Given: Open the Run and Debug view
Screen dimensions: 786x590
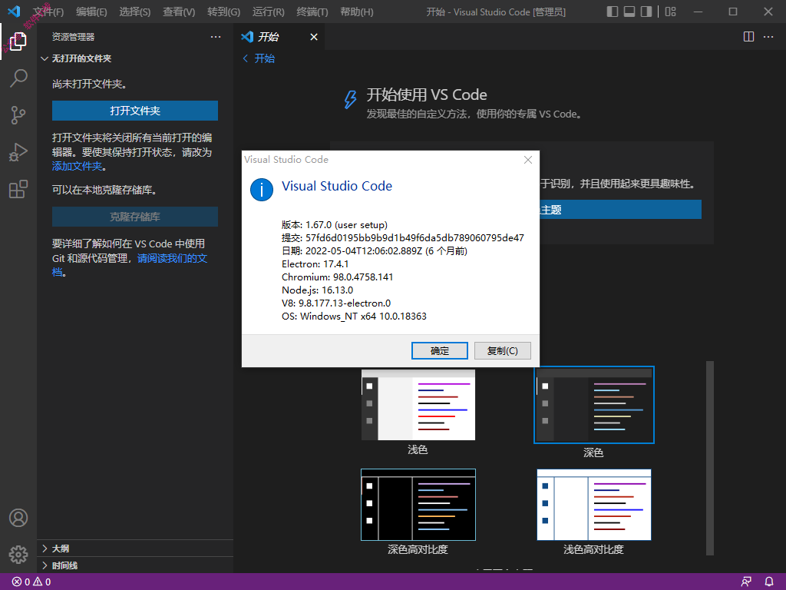Looking at the screenshot, I should click(18, 153).
